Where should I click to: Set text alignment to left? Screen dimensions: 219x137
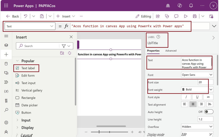click(x=184, y=104)
